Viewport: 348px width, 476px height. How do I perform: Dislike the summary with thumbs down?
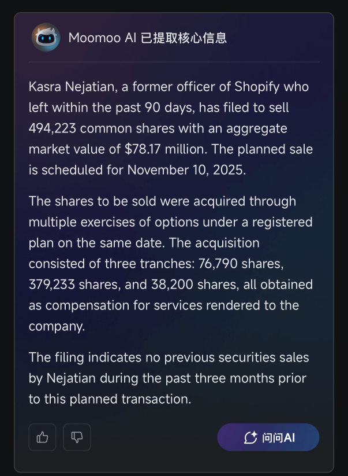(x=77, y=437)
